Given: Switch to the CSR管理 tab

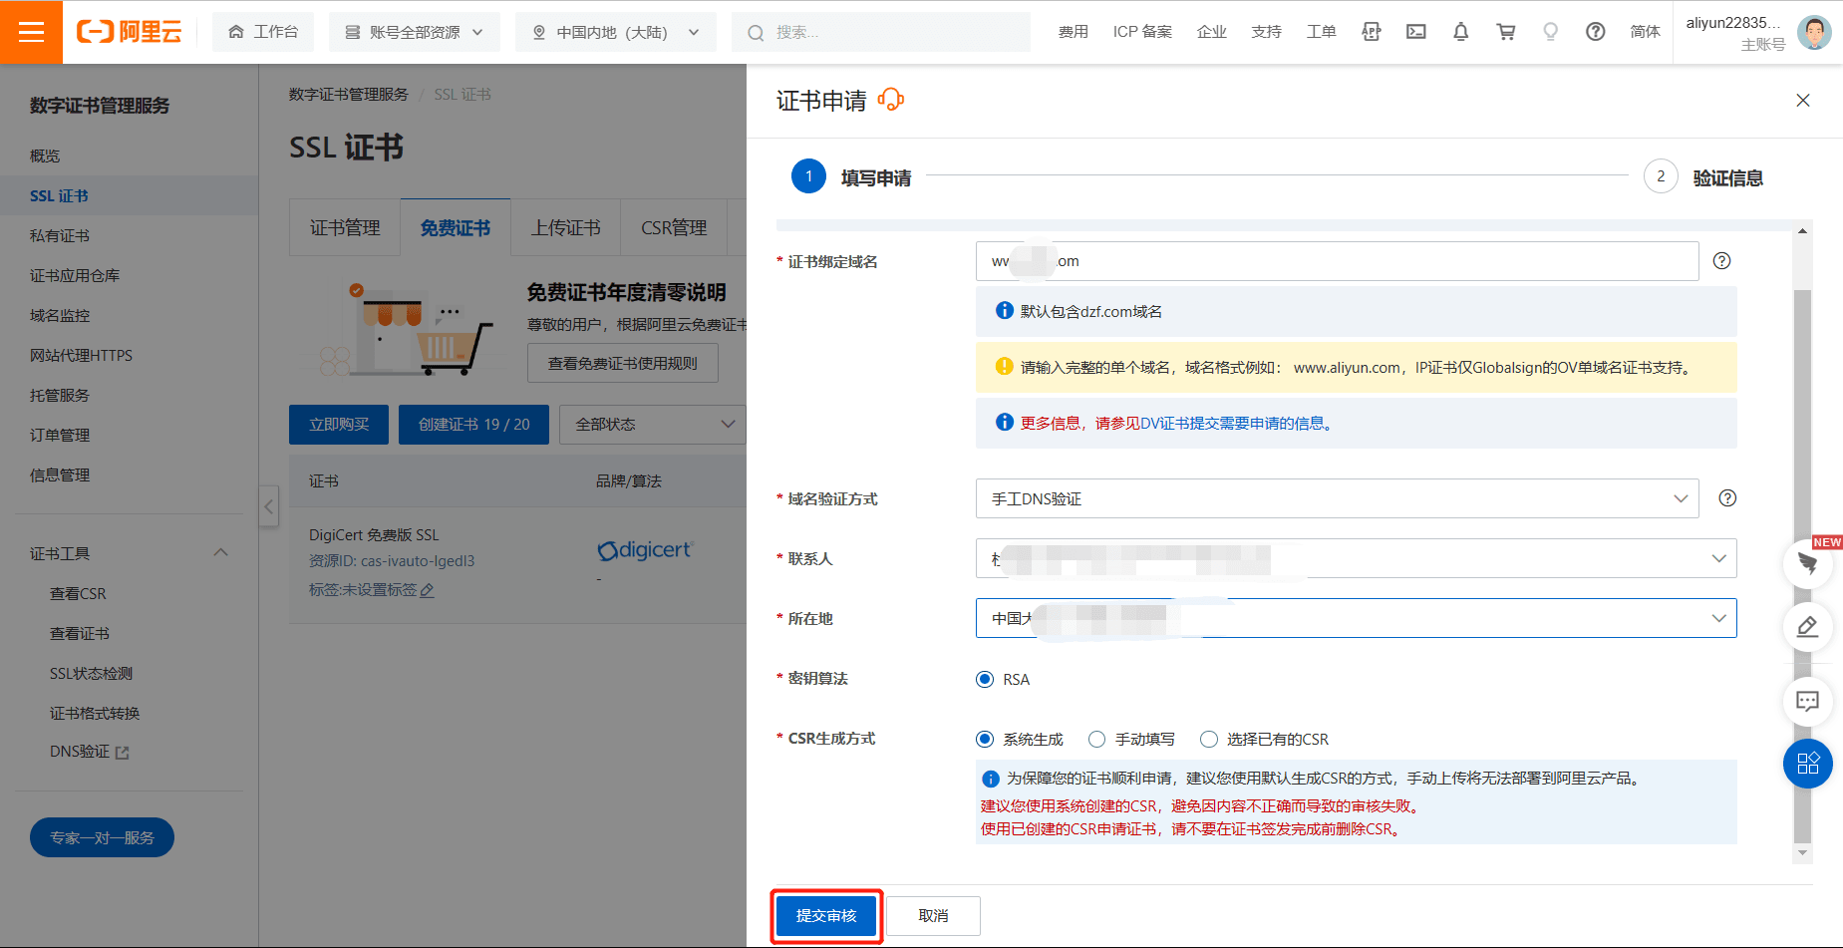Looking at the screenshot, I should [x=674, y=228].
